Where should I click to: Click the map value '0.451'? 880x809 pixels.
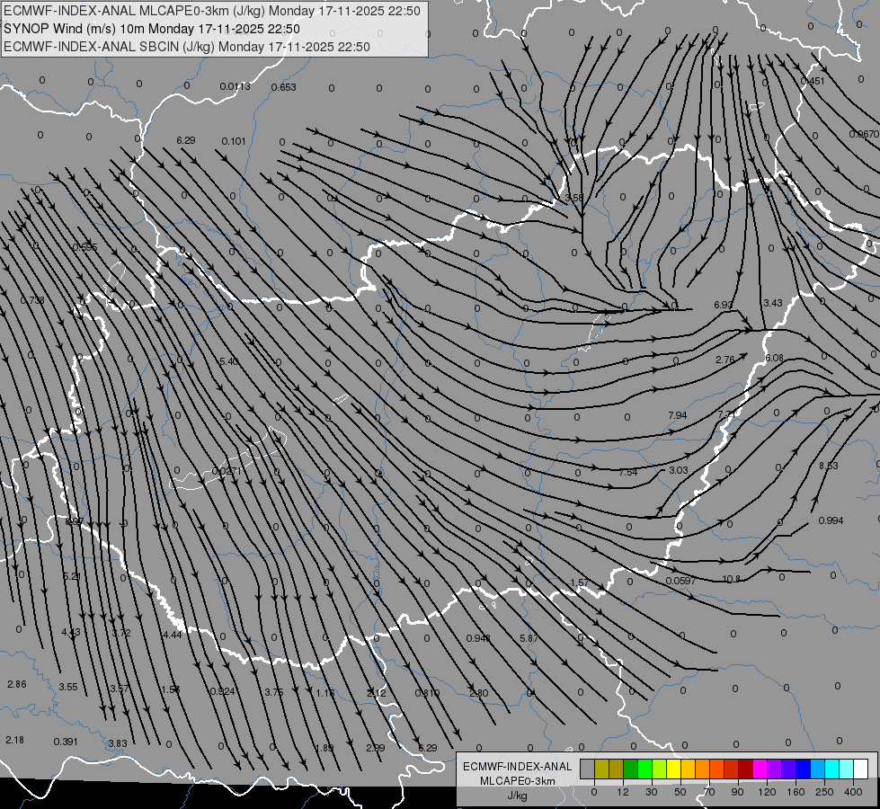pyautogui.click(x=813, y=81)
